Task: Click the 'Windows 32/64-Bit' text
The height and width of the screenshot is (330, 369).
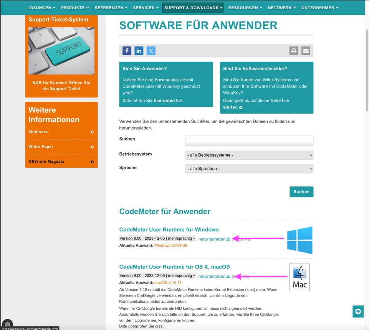Action: 170,245
